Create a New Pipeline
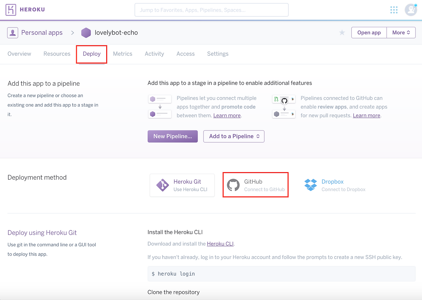The width and height of the screenshot is (422, 300). 173,136
